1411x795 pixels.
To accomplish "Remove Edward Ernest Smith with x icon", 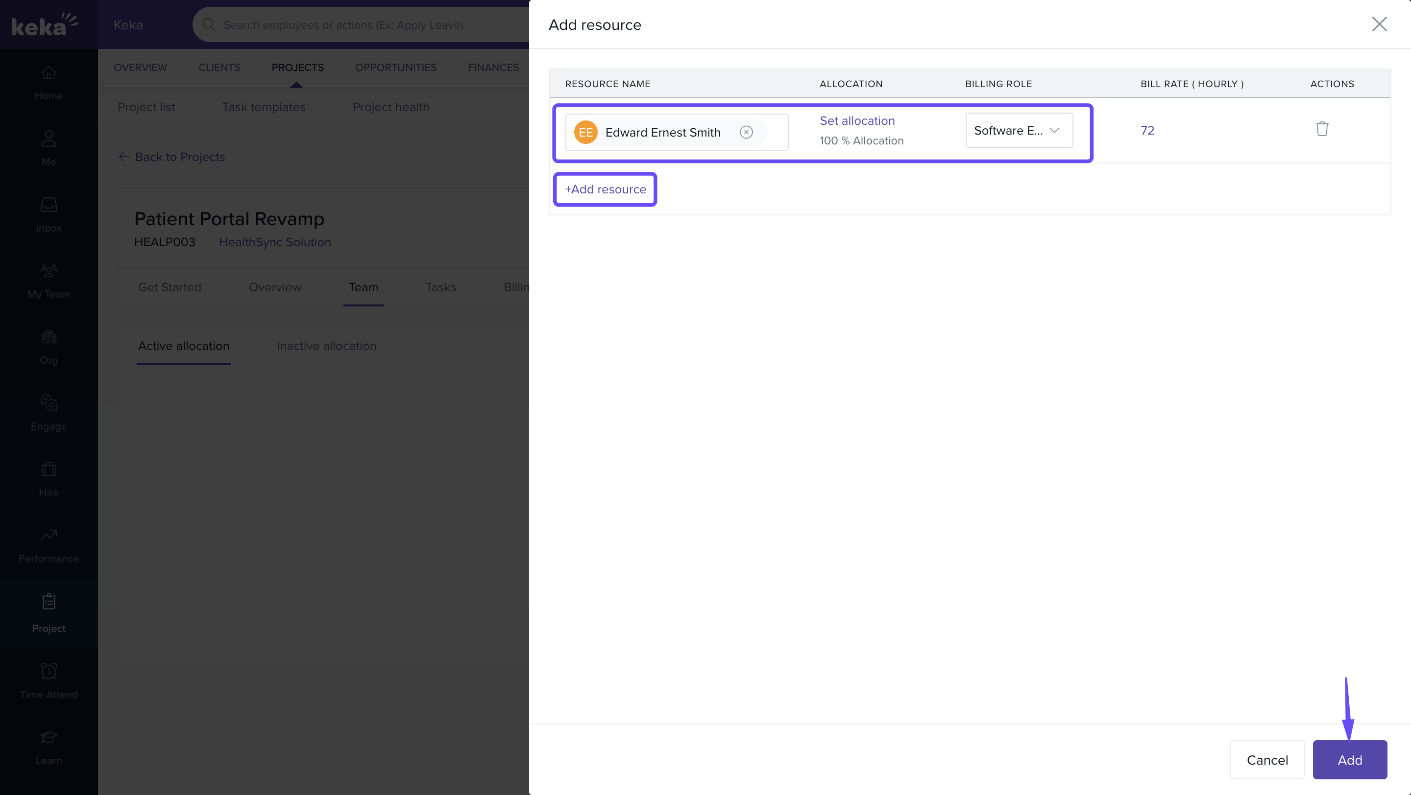I will pos(746,132).
